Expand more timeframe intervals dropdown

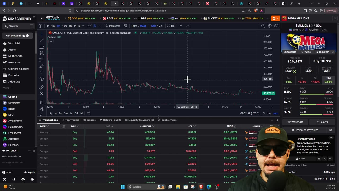[x=83, y=26]
